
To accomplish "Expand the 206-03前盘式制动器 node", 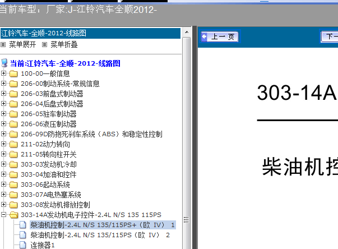I will (x=3, y=94).
